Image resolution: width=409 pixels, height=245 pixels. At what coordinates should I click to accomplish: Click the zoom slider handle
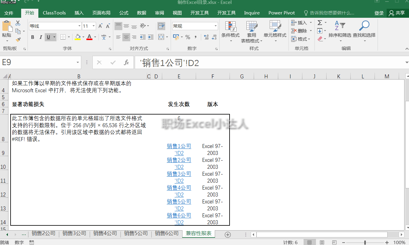coord(365,242)
